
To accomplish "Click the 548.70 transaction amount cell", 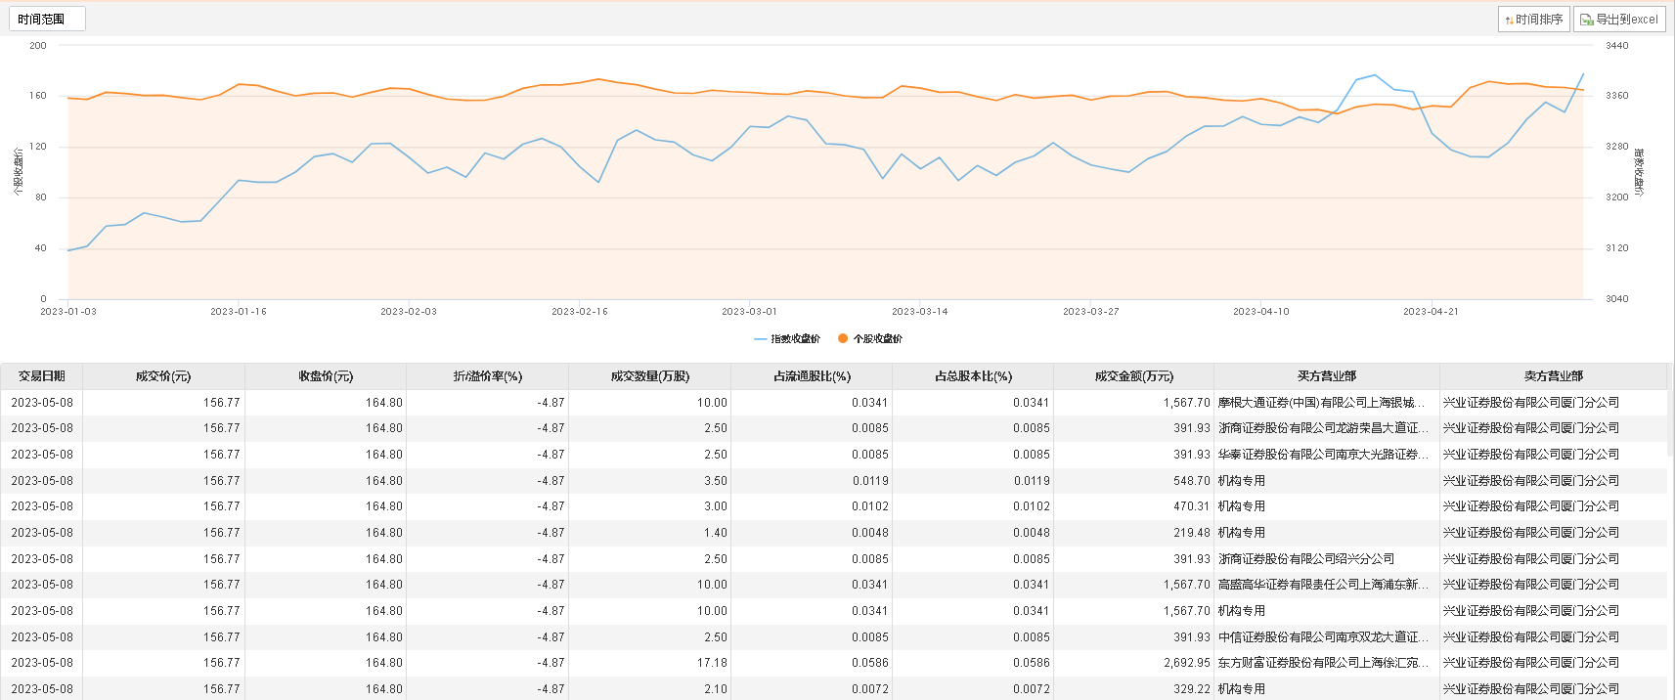I will [1134, 481].
